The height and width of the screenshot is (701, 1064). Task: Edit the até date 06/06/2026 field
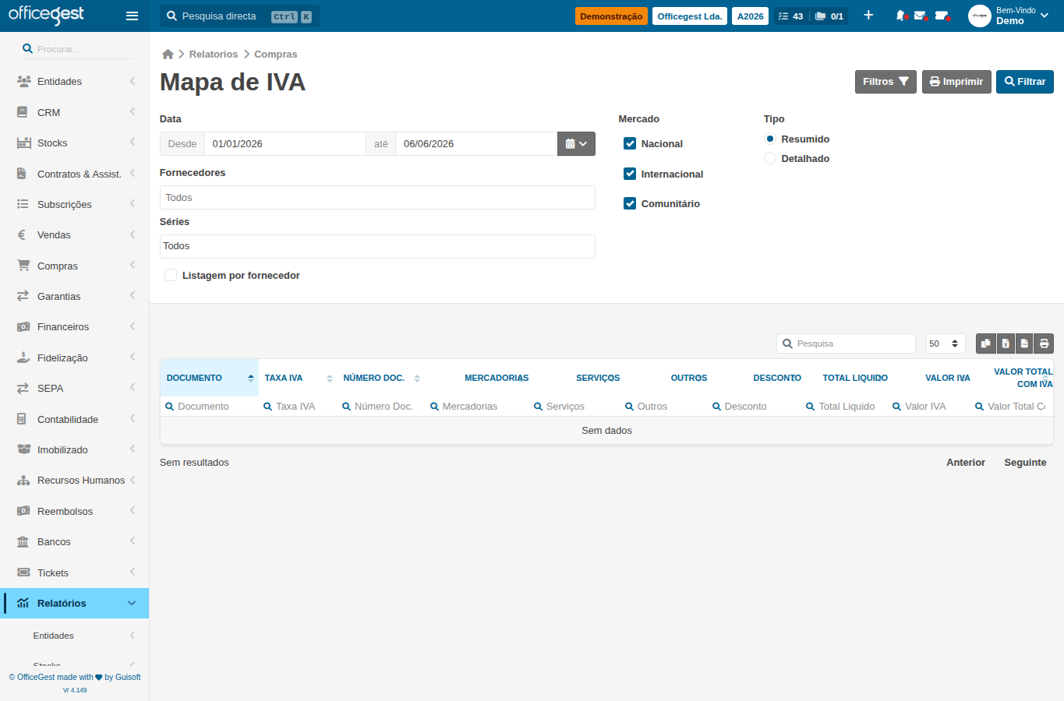pos(476,143)
